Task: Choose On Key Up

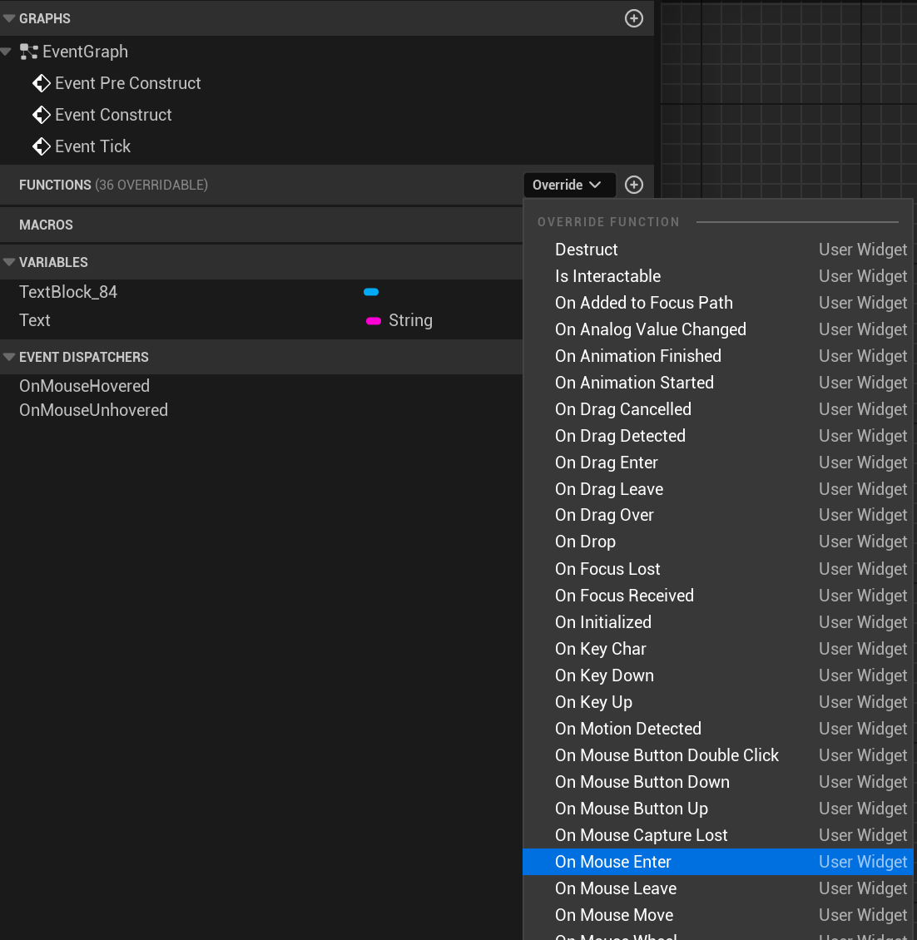Action: coord(718,702)
